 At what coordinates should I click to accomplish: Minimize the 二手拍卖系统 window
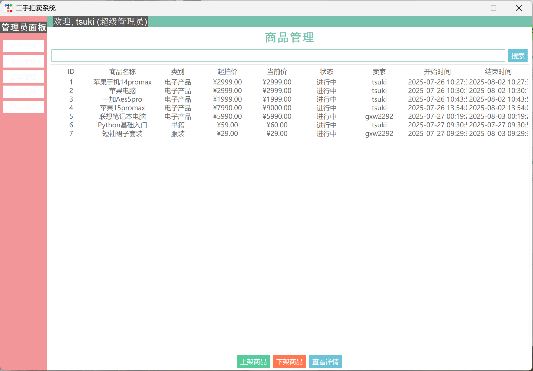click(468, 8)
